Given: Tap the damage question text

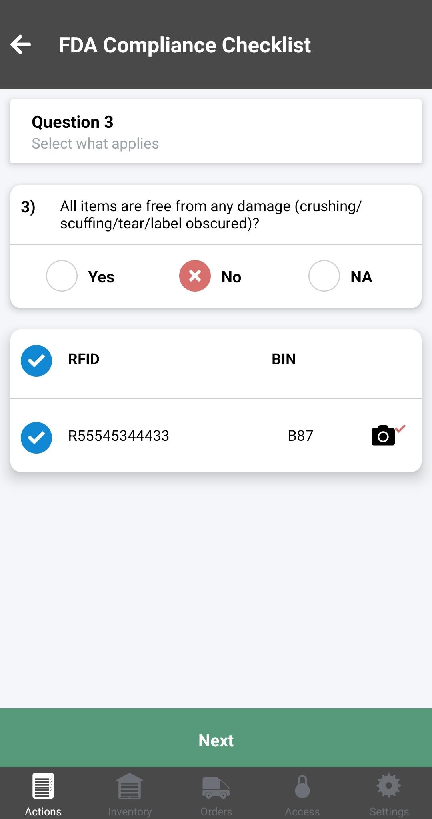Looking at the screenshot, I should (211, 215).
